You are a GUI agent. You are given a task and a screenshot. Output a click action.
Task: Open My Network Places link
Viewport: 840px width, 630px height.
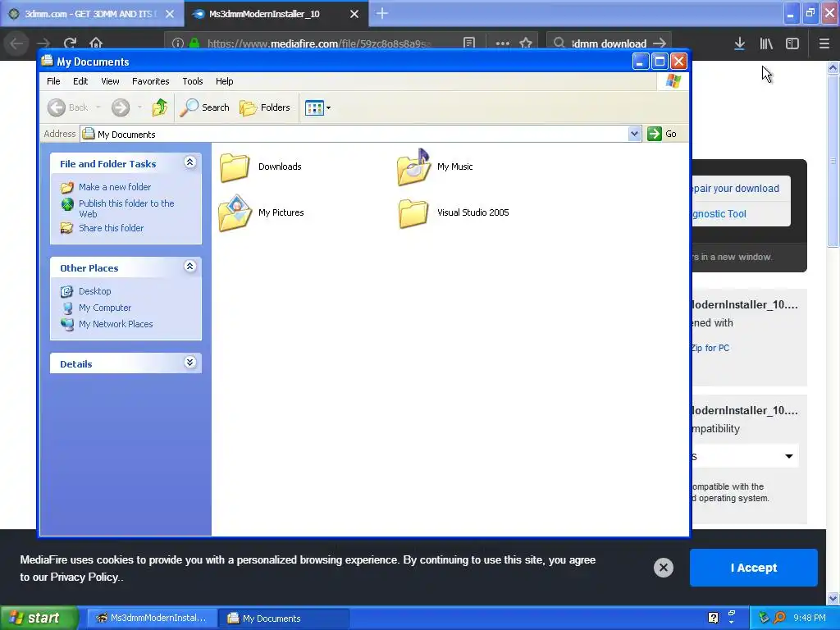(116, 324)
